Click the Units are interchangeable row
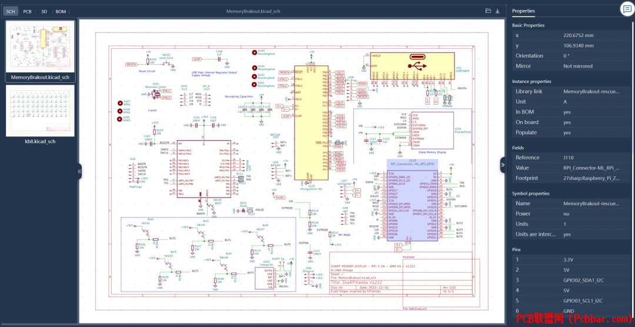Image resolution: width=635 pixels, height=327 pixels. (x=571, y=234)
